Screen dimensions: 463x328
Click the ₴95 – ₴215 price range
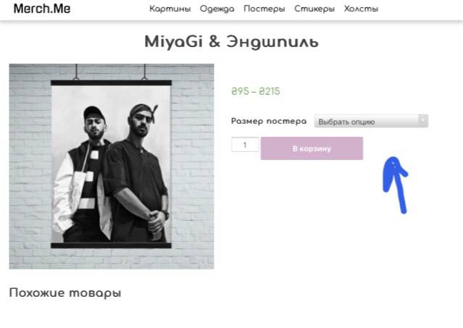pyautogui.click(x=256, y=91)
